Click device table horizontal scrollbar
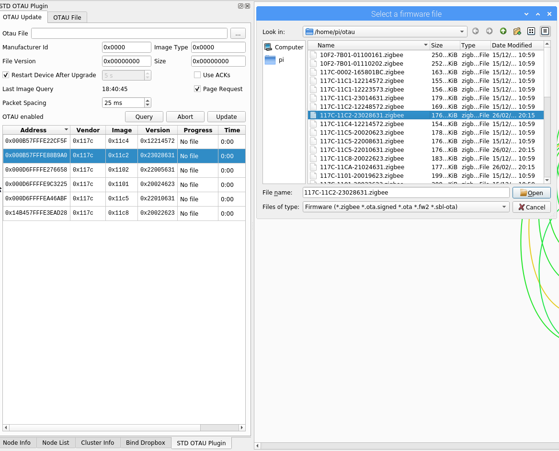The height and width of the screenshot is (451, 559). (x=104, y=428)
